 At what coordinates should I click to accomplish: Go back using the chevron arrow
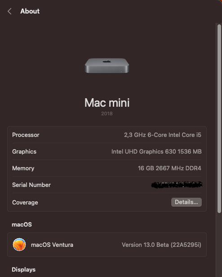[x=10, y=11]
